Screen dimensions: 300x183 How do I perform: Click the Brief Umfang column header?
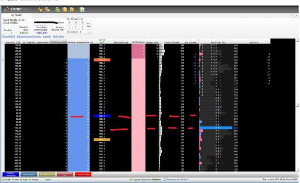click(x=138, y=42)
